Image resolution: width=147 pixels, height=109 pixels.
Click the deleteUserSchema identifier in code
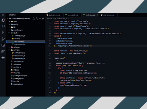pos(64,43)
